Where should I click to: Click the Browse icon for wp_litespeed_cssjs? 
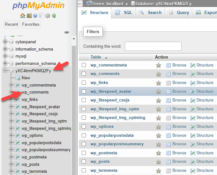(168, 100)
